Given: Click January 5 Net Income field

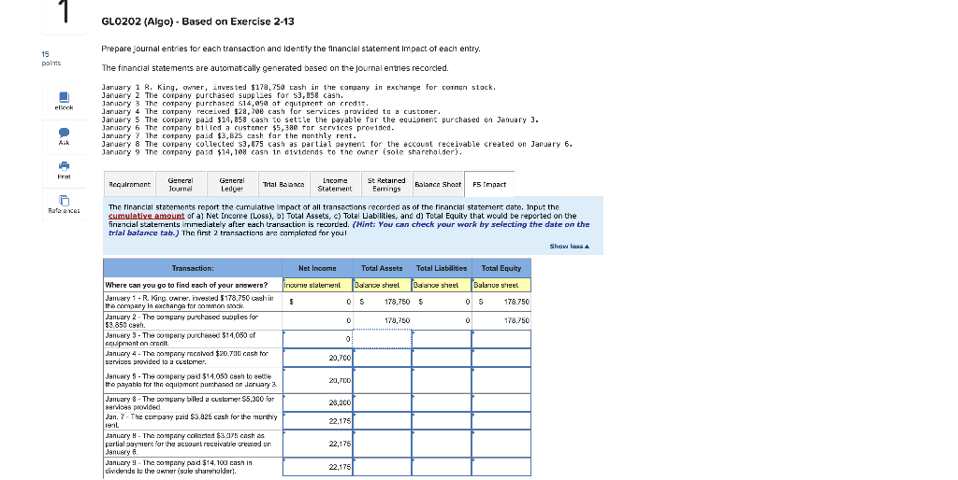Looking at the screenshot, I should click(x=317, y=380).
